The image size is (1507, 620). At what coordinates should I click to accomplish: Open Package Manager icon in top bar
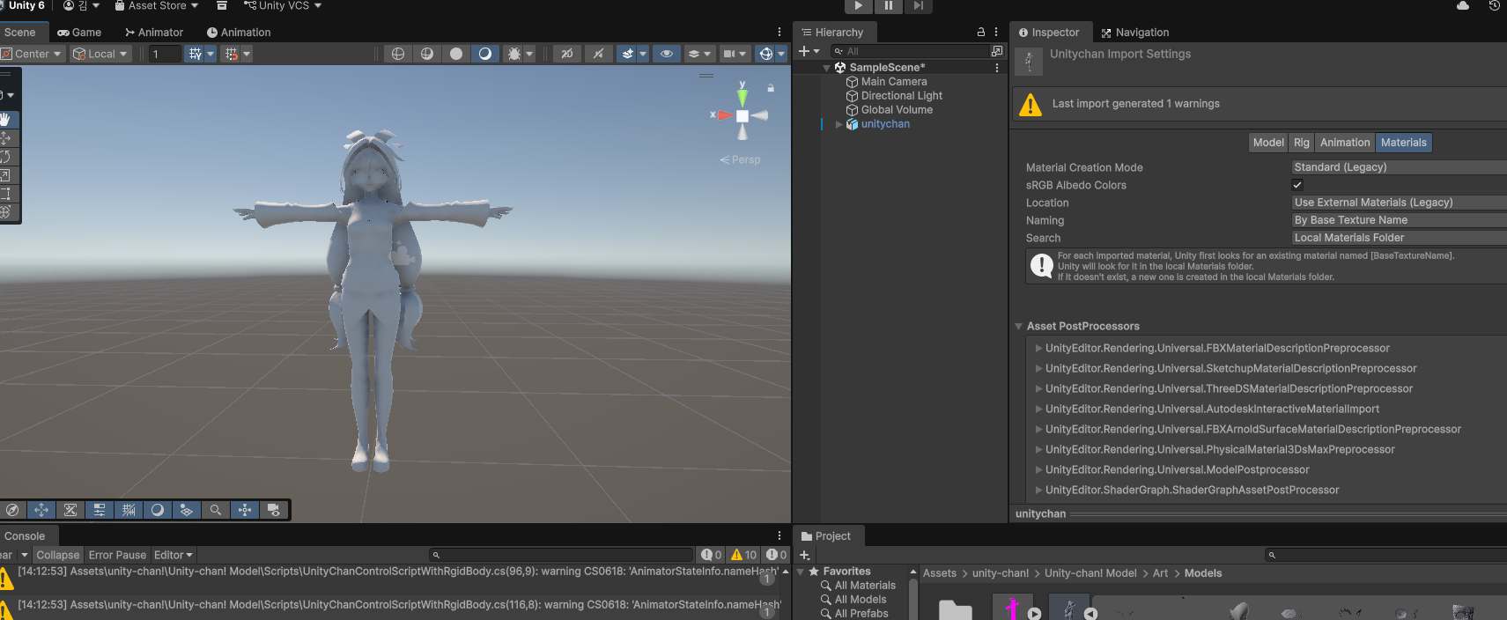tap(222, 5)
